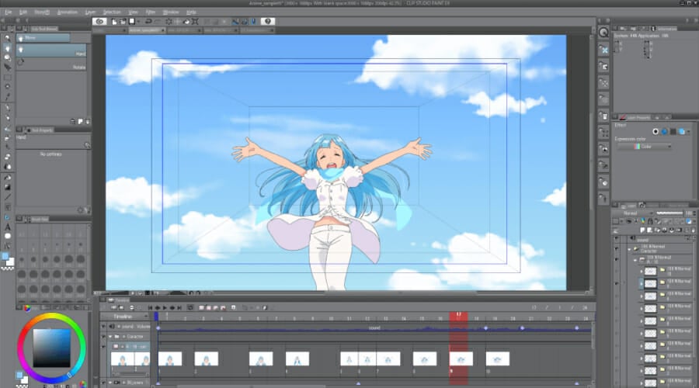Click the New document icon
The height and width of the screenshot is (388, 699).
[115, 22]
